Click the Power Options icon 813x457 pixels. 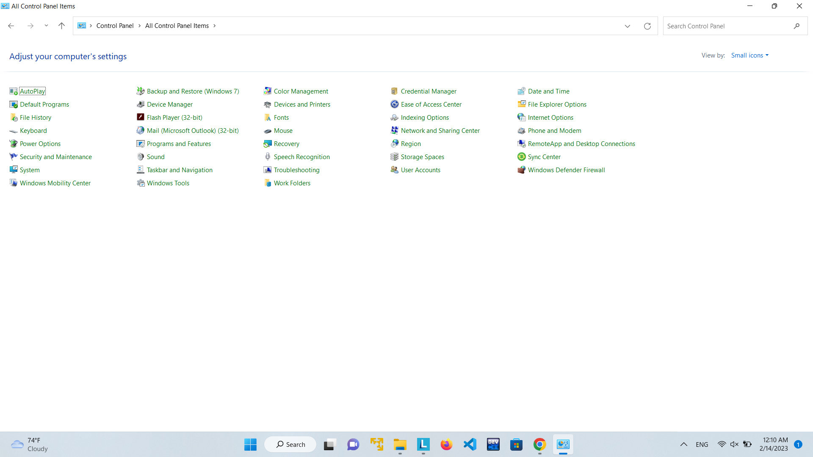[x=13, y=143]
